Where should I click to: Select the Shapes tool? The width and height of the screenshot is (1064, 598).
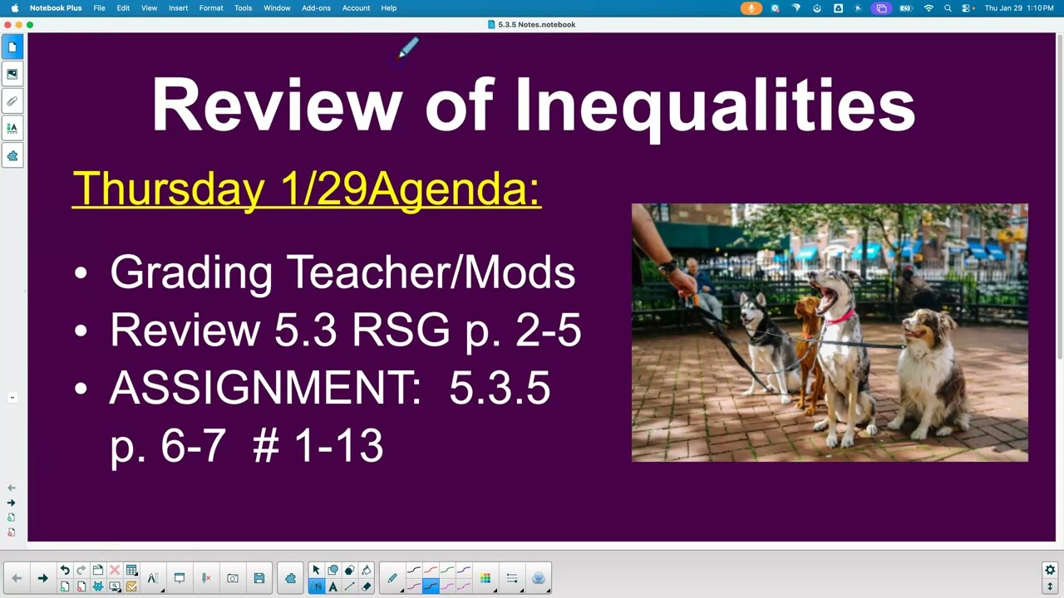[x=332, y=570]
